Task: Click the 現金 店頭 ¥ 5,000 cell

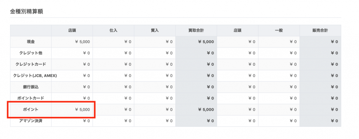Action: (x=72, y=42)
